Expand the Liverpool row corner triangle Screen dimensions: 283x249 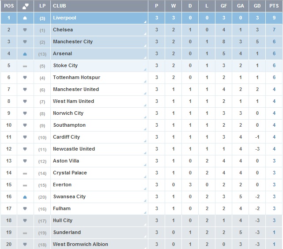click(x=145, y=22)
